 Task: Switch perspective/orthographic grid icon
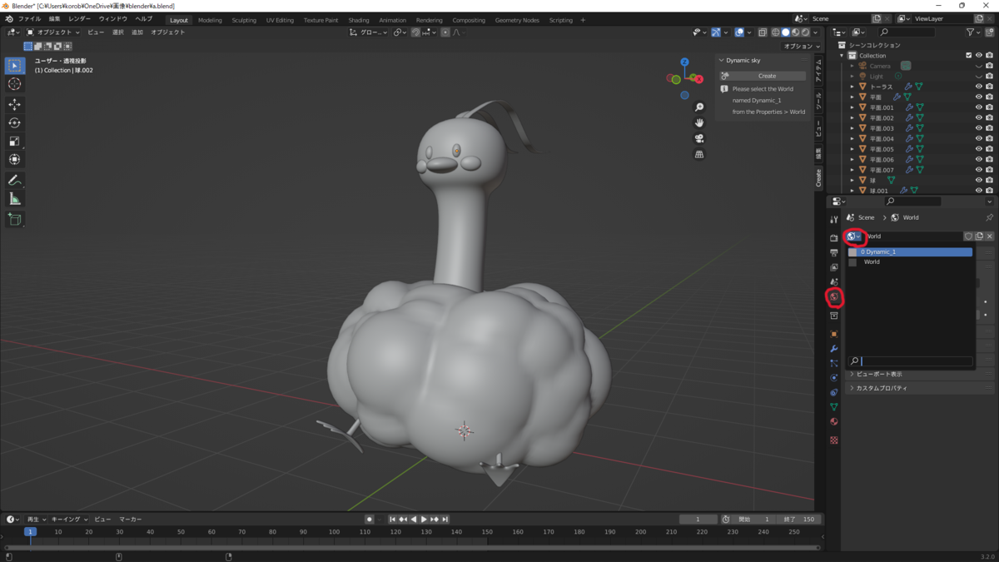[x=699, y=154]
